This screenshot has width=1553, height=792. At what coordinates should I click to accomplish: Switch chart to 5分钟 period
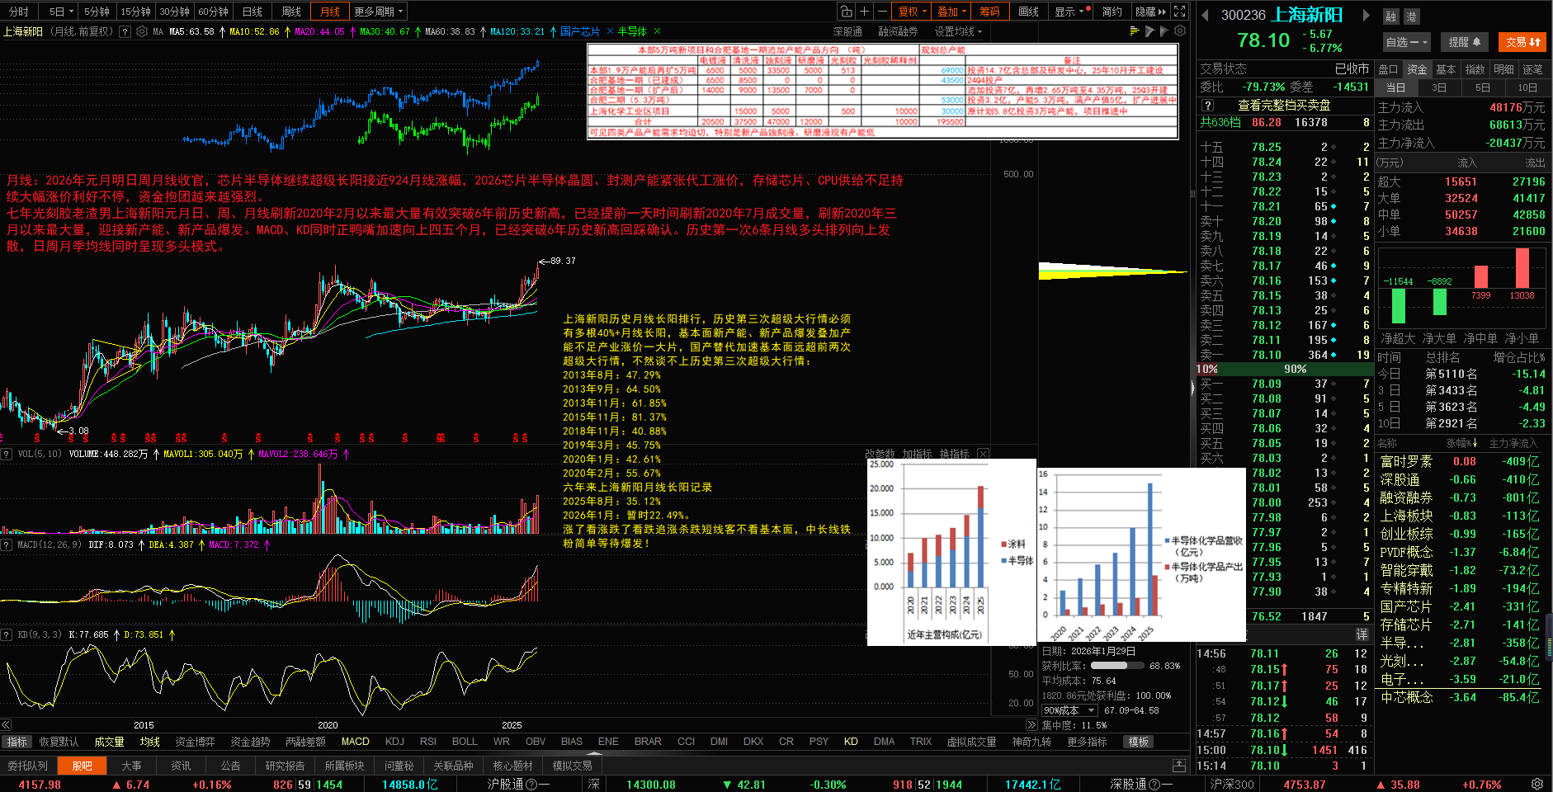tap(97, 12)
